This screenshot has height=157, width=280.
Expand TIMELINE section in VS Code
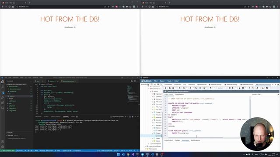coord(10,135)
